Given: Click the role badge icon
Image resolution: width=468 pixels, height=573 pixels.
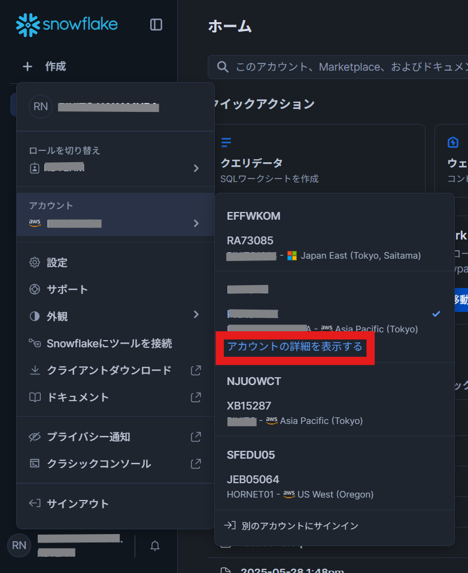Looking at the screenshot, I should (34, 168).
